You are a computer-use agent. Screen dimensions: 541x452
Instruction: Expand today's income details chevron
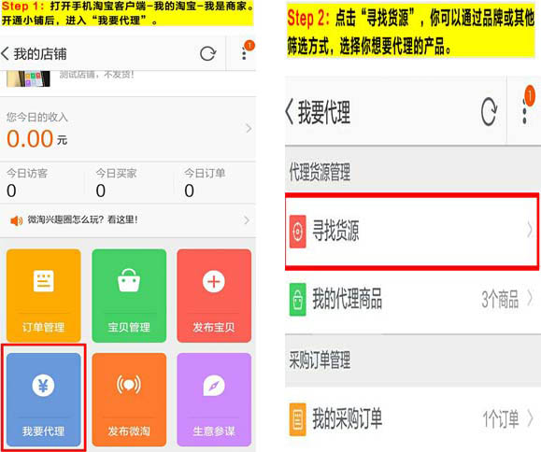249,129
